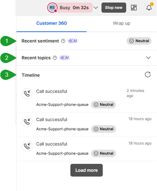The height and width of the screenshot is (191, 157).
Task: Click the AI badge next to Recent topics
Action: (64, 58)
